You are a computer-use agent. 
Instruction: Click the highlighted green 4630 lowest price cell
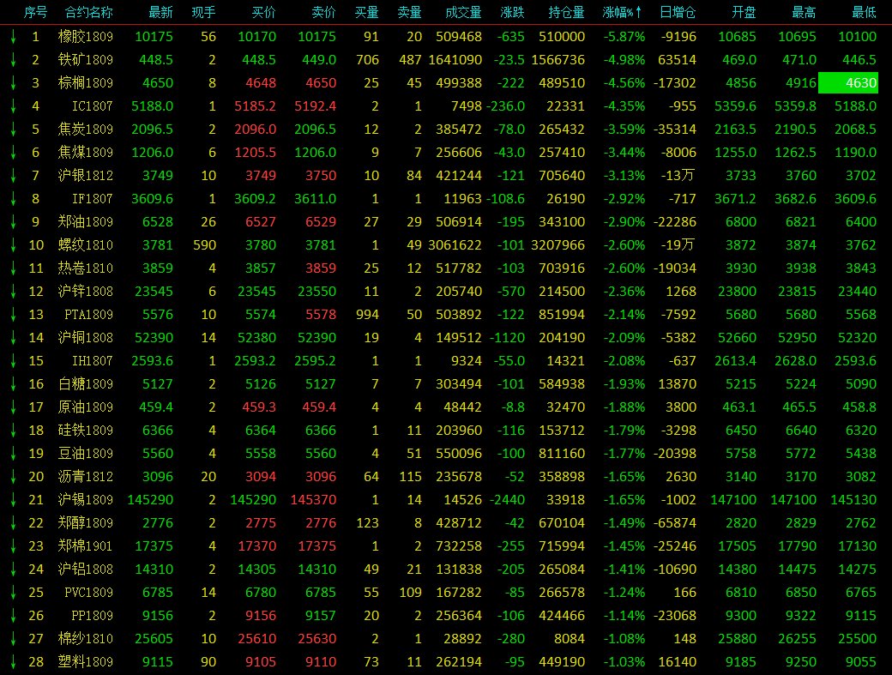[x=847, y=83]
